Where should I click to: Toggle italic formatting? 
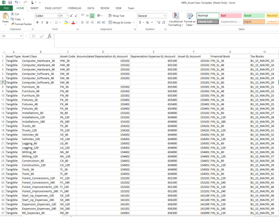pyautogui.click(x=42, y=23)
